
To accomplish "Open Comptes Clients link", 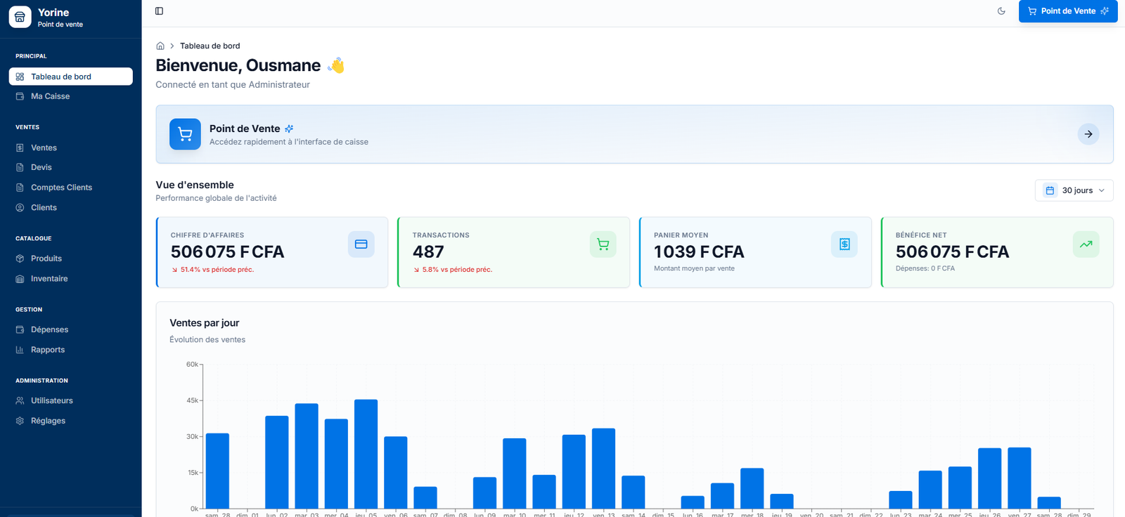I will 61,188.
